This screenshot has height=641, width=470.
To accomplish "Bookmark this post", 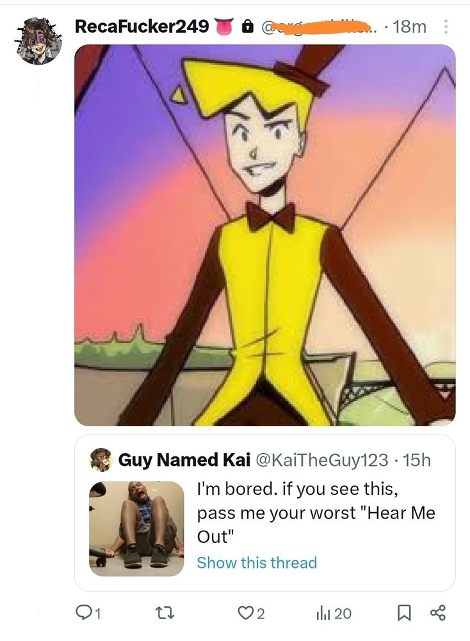I will tap(404, 613).
